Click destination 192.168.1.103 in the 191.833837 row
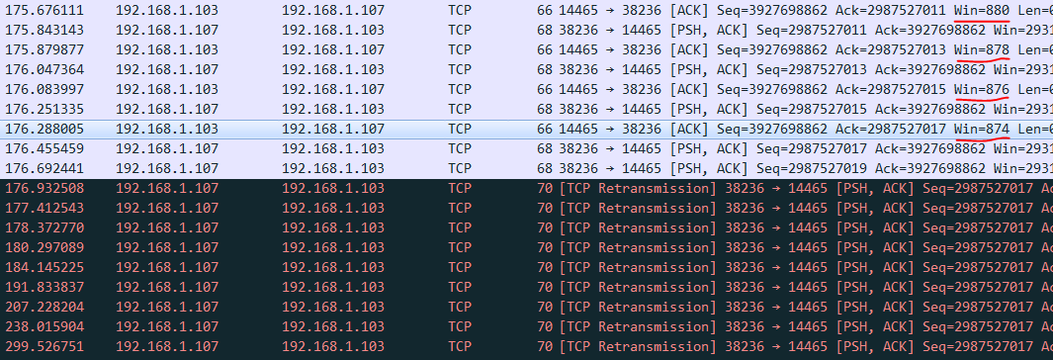 coord(333,288)
